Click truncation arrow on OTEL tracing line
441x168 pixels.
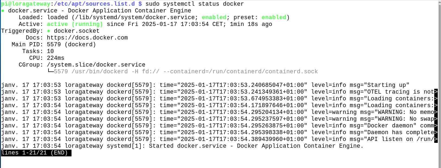(436, 92)
